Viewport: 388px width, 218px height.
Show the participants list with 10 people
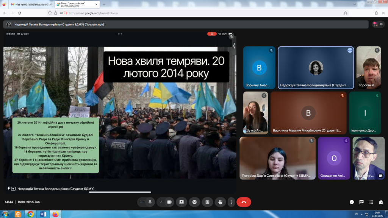(x=378, y=24)
